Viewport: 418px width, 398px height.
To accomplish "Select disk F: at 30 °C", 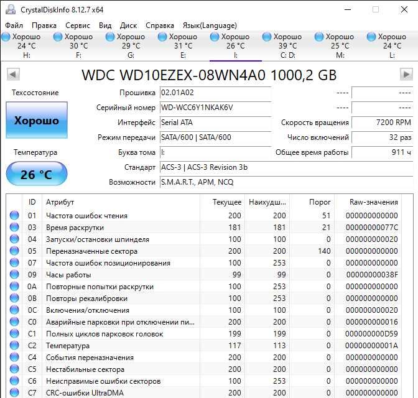I will [78, 46].
